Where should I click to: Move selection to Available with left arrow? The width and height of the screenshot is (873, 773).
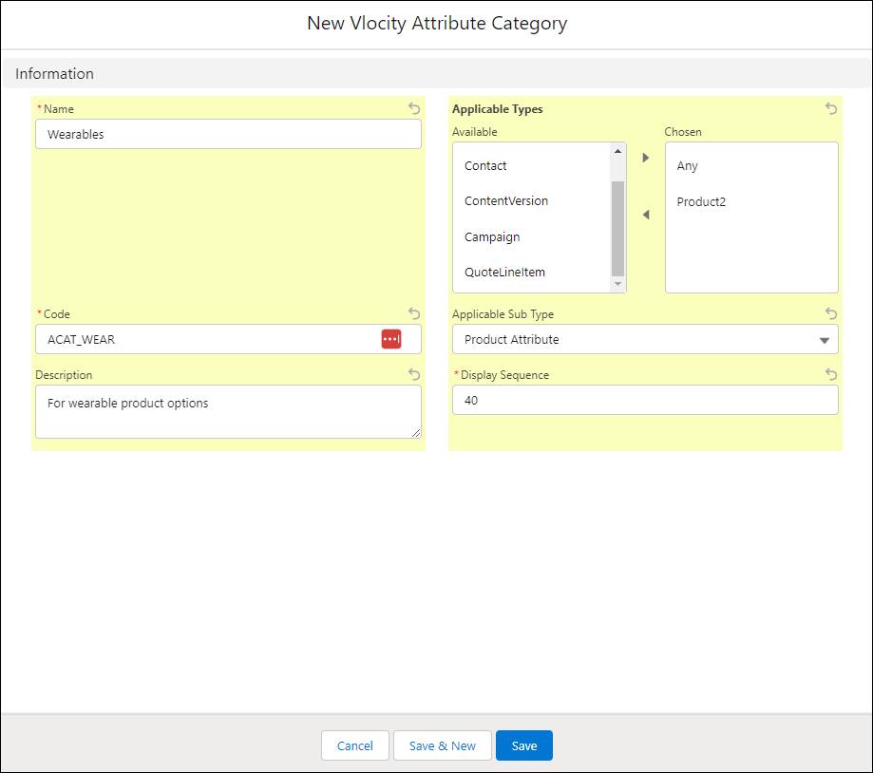645,215
